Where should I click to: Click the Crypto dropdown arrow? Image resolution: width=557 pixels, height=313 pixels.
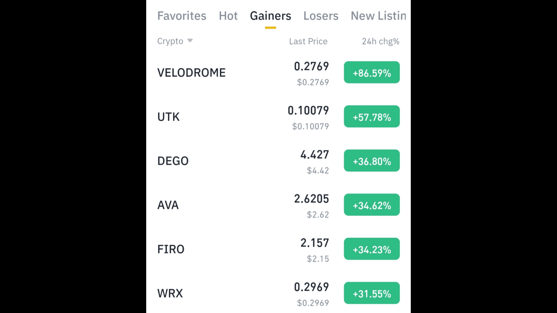(190, 41)
